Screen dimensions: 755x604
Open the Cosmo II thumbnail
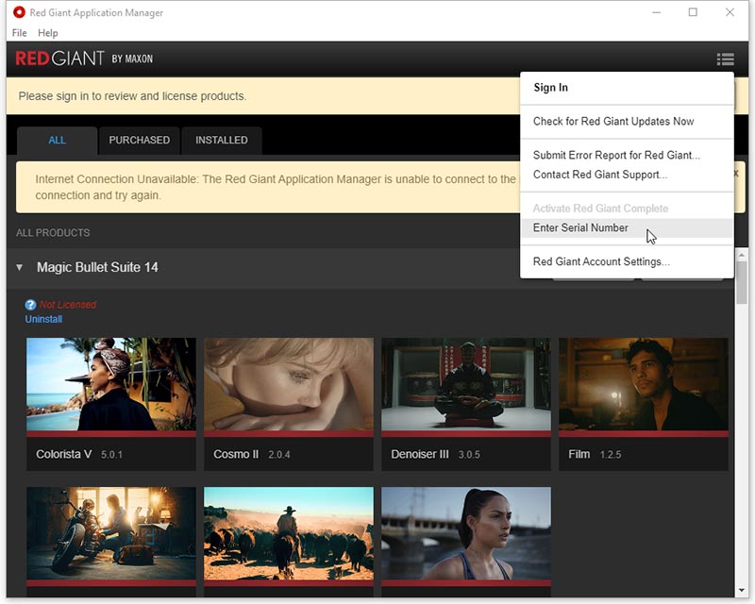pyautogui.click(x=289, y=384)
